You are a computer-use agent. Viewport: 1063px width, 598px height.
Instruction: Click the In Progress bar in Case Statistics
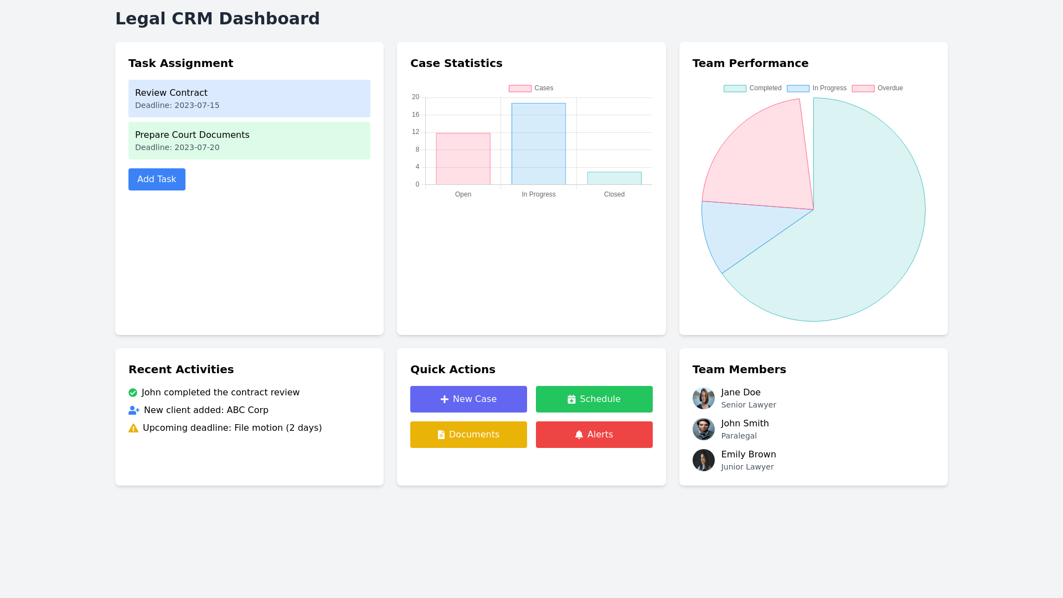pos(538,144)
